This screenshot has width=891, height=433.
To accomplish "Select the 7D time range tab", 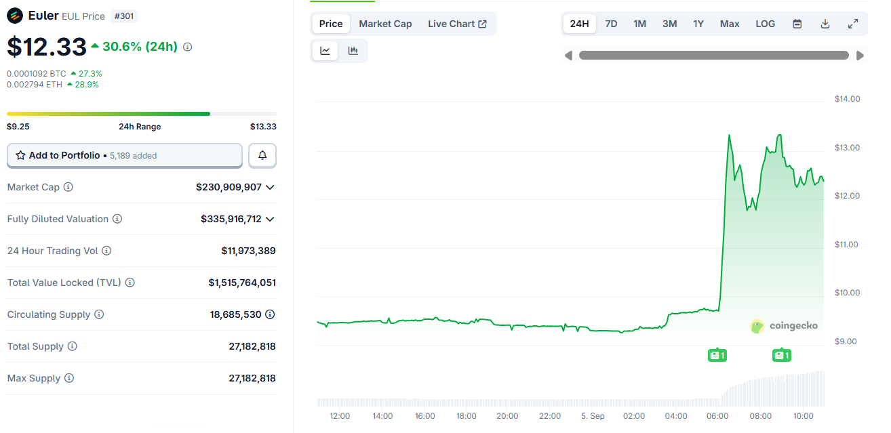I will [611, 23].
